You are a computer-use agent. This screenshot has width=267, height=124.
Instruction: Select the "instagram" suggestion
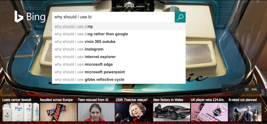[x=119, y=49]
